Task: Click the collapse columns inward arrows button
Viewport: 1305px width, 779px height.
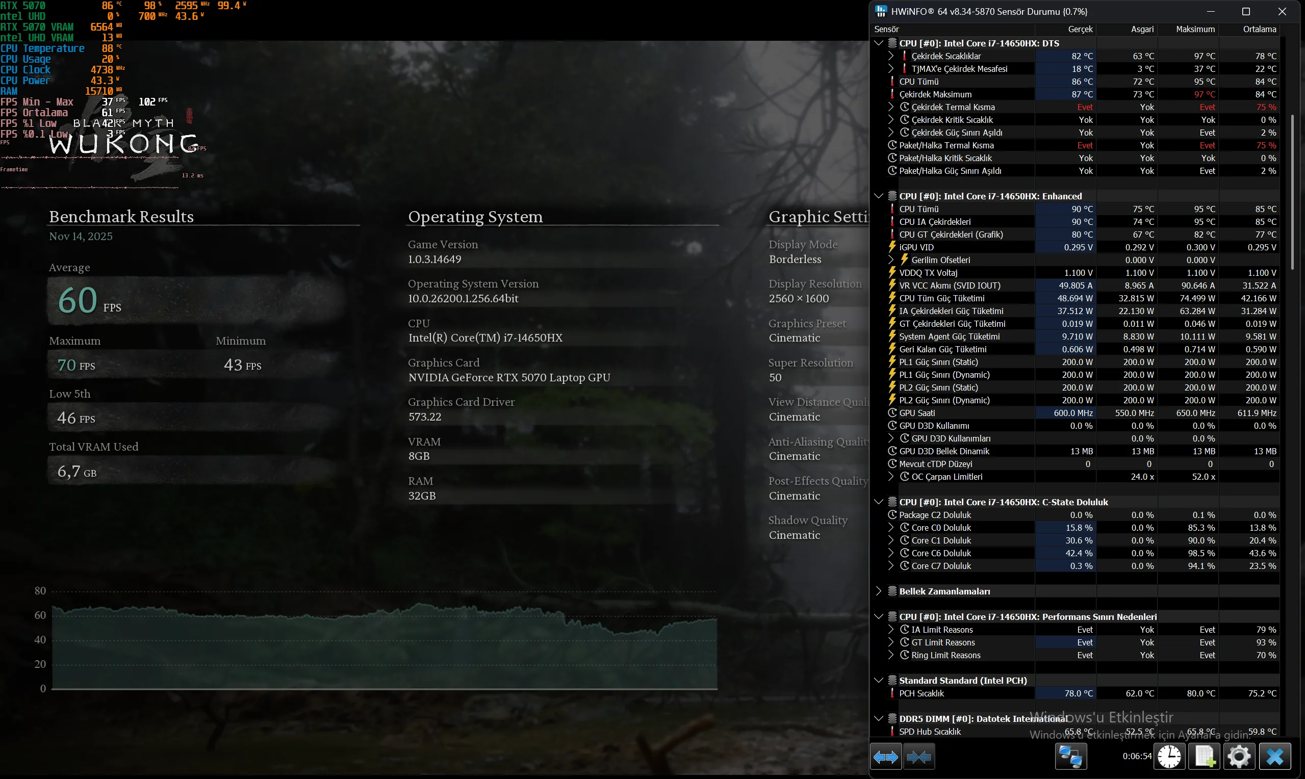Action: 918,757
